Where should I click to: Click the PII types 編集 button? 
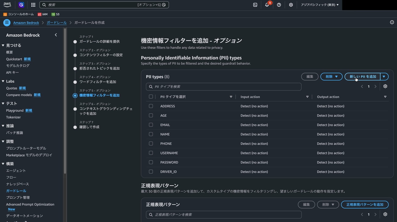[310, 77]
